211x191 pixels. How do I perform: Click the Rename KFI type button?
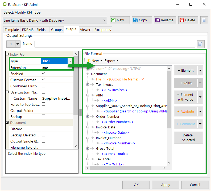point(164,20)
